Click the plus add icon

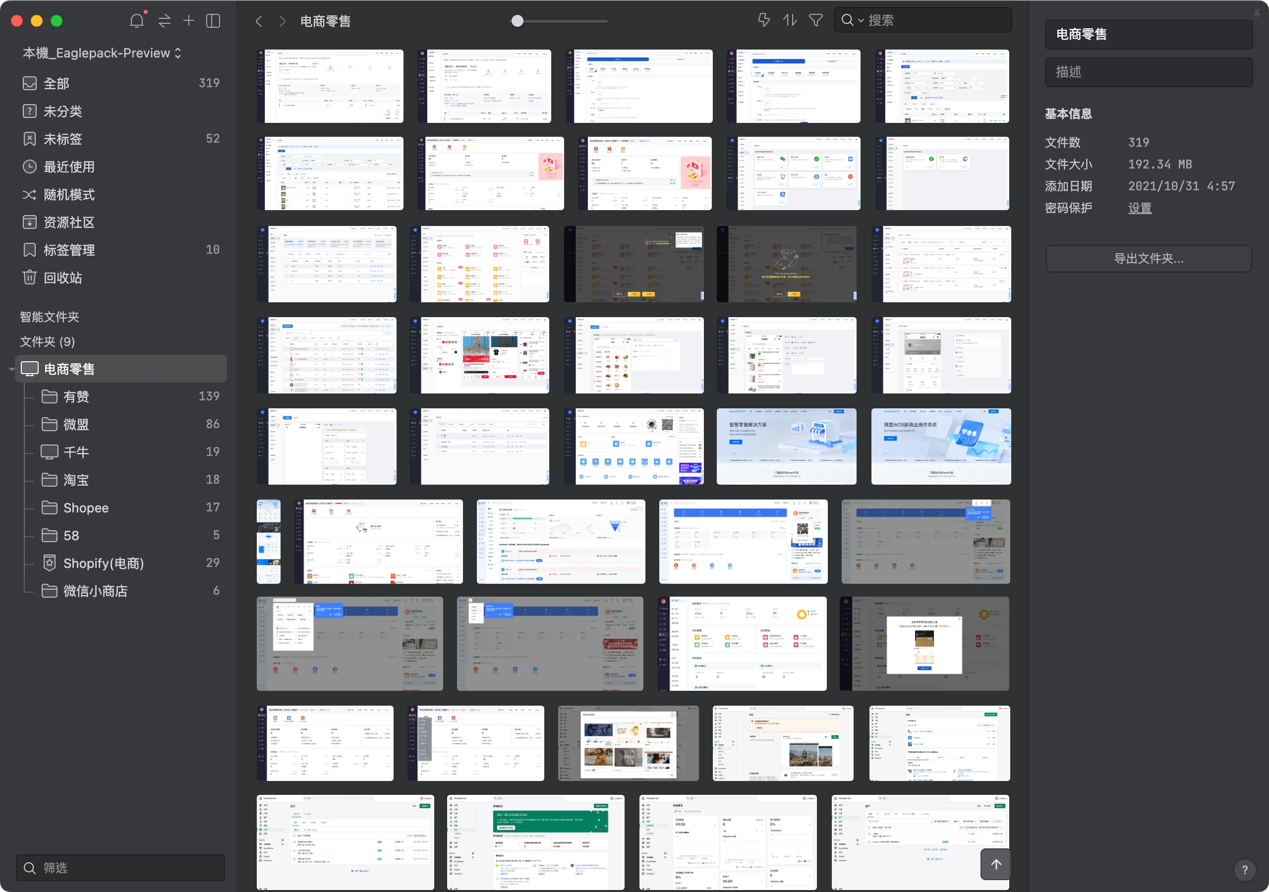tap(188, 21)
